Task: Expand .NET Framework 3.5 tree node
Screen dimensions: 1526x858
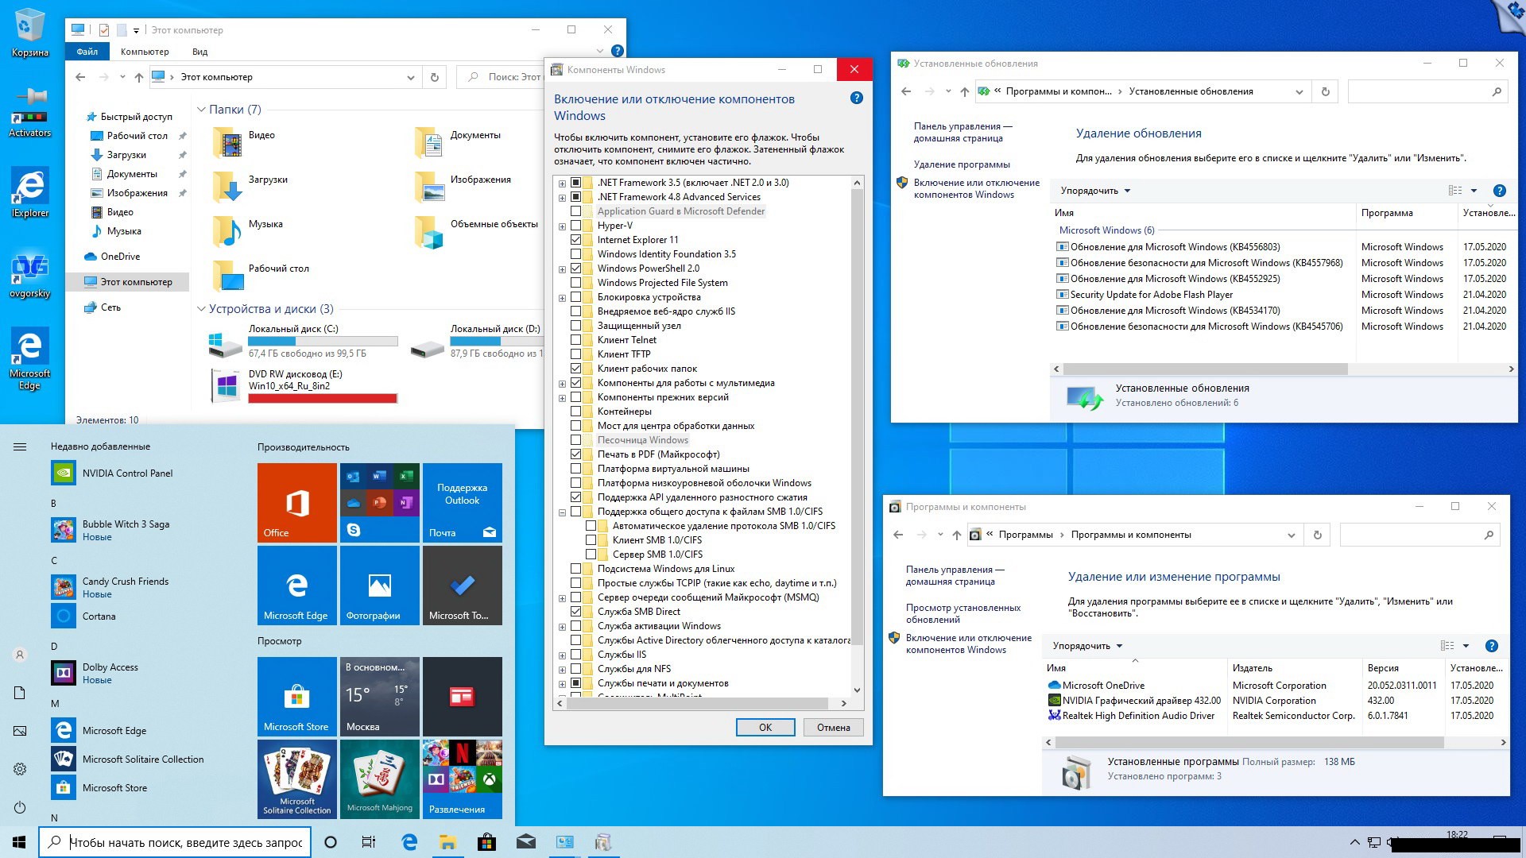Action: pos(562,184)
